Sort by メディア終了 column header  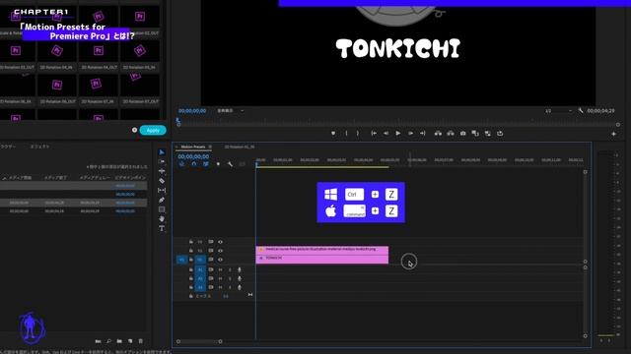[55, 177]
